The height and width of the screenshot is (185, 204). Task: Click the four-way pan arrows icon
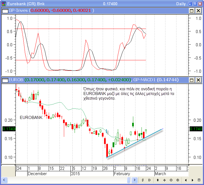[164, 180]
